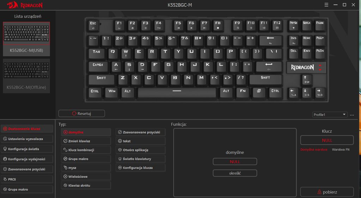
Task: Select the F5 previous-track key
Action: click(178, 25)
